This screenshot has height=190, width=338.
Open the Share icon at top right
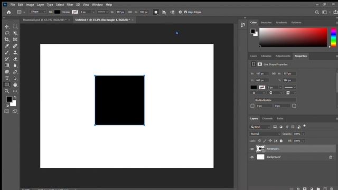pos(335,12)
